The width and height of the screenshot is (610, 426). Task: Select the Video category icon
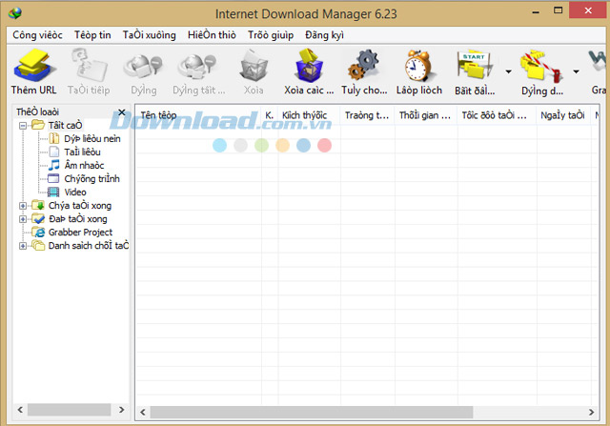point(53,192)
